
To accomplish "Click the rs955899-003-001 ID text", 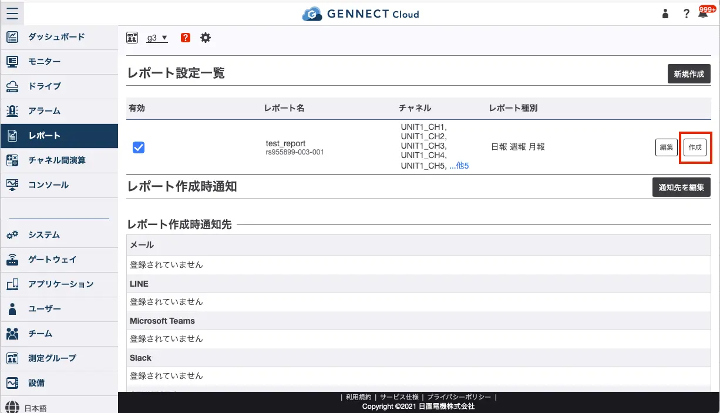I will click(x=295, y=152).
